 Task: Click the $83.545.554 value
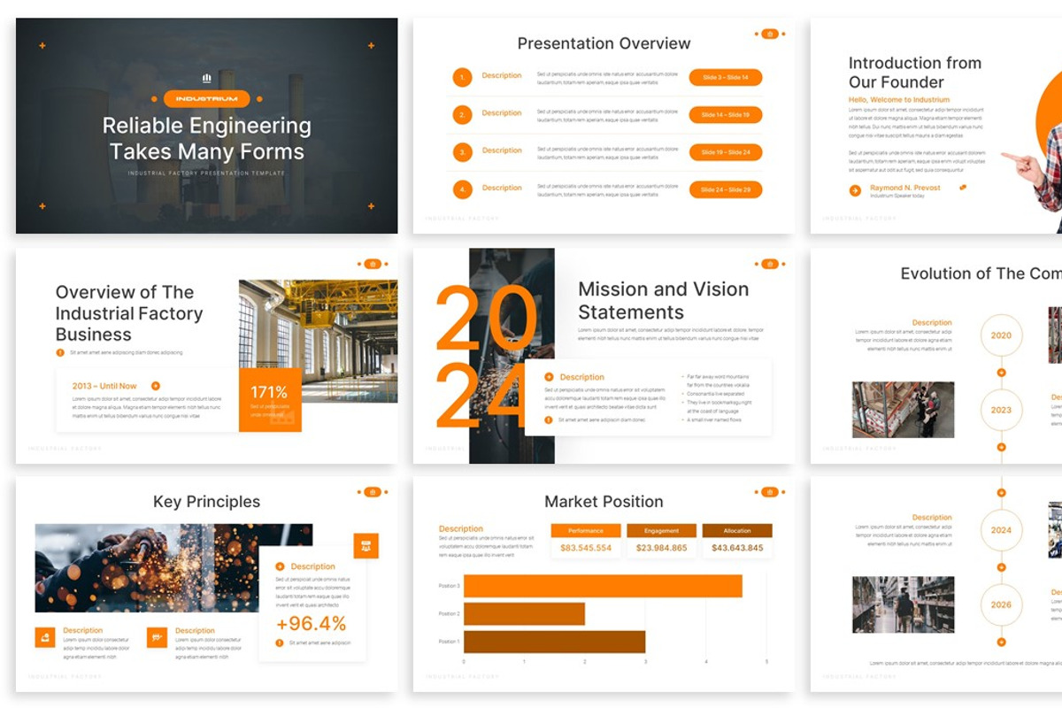coord(586,549)
